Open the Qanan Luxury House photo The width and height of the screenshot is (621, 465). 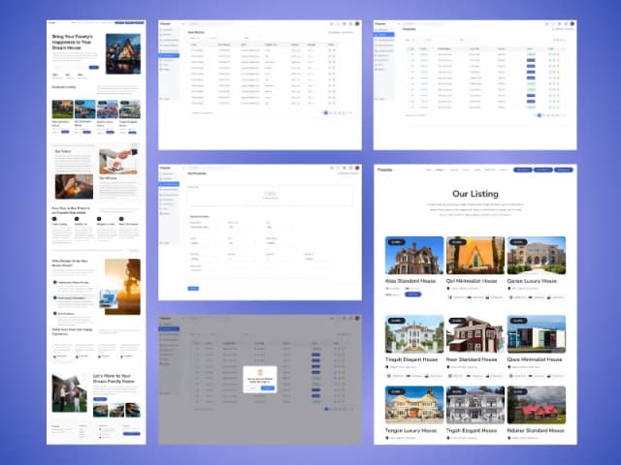click(537, 255)
